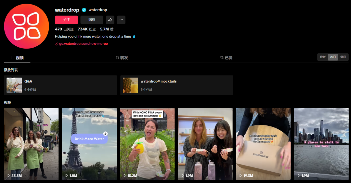Click the 5.7M 赞 likes count
351x183 pixels.
pyautogui.click(x=107, y=29)
